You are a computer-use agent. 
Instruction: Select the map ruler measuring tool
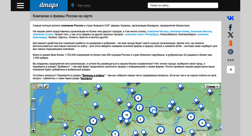coord(46,86)
